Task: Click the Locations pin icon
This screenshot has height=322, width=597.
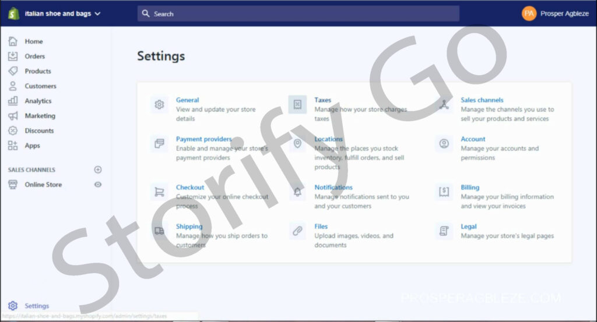Action: pyautogui.click(x=297, y=143)
